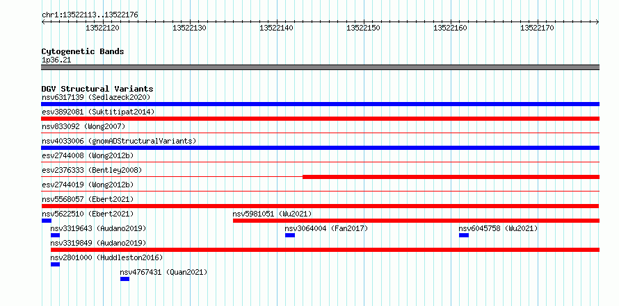Select the red bar under nsv5568057
619x306 pixels.
click(x=320, y=206)
